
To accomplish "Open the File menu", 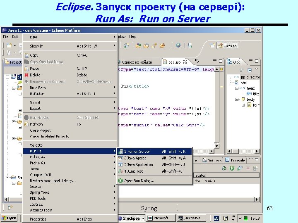I will coord(6,37).
